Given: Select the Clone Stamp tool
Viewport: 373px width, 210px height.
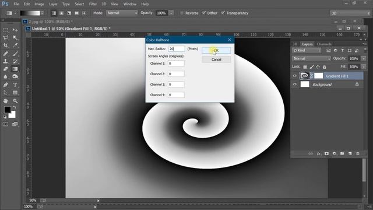Looking at the screenshot, I should coord(5,61).
